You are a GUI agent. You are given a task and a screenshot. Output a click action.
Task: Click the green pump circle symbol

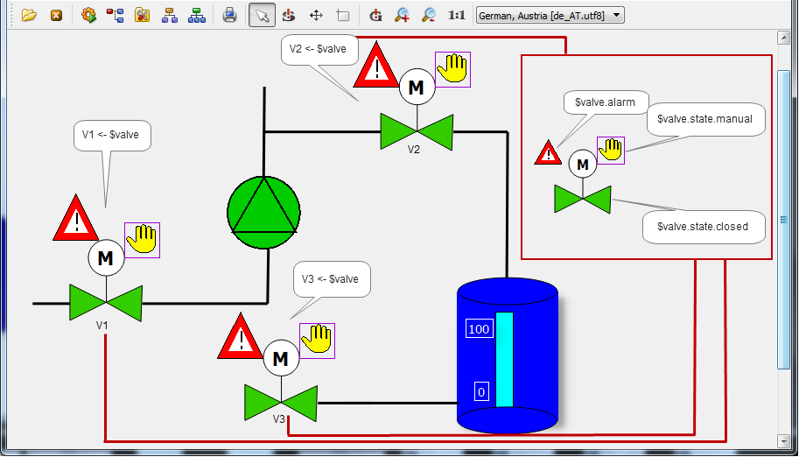point(263,211)
